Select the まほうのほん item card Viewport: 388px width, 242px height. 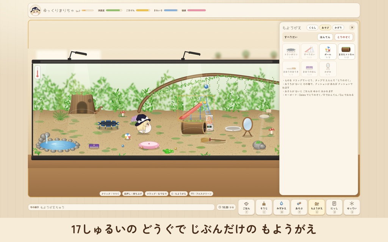309,69
